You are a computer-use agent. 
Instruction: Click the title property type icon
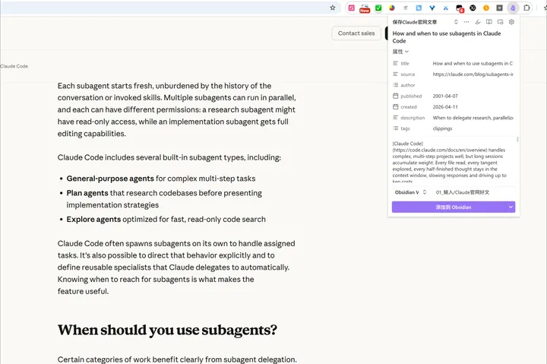point(395,63)
